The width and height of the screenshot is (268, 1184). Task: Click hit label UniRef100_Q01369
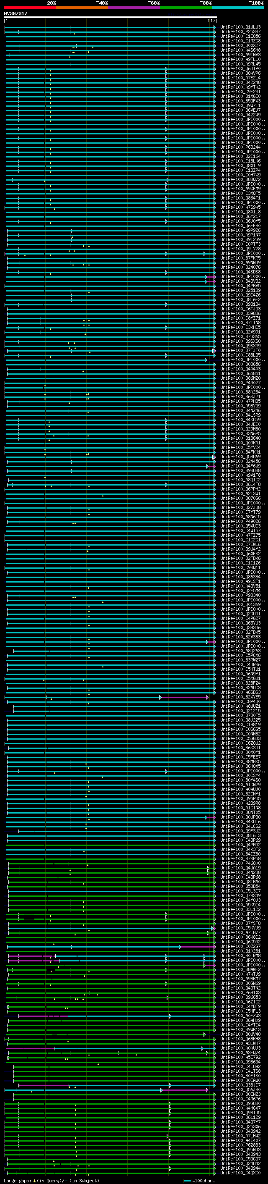click(240, 604)
